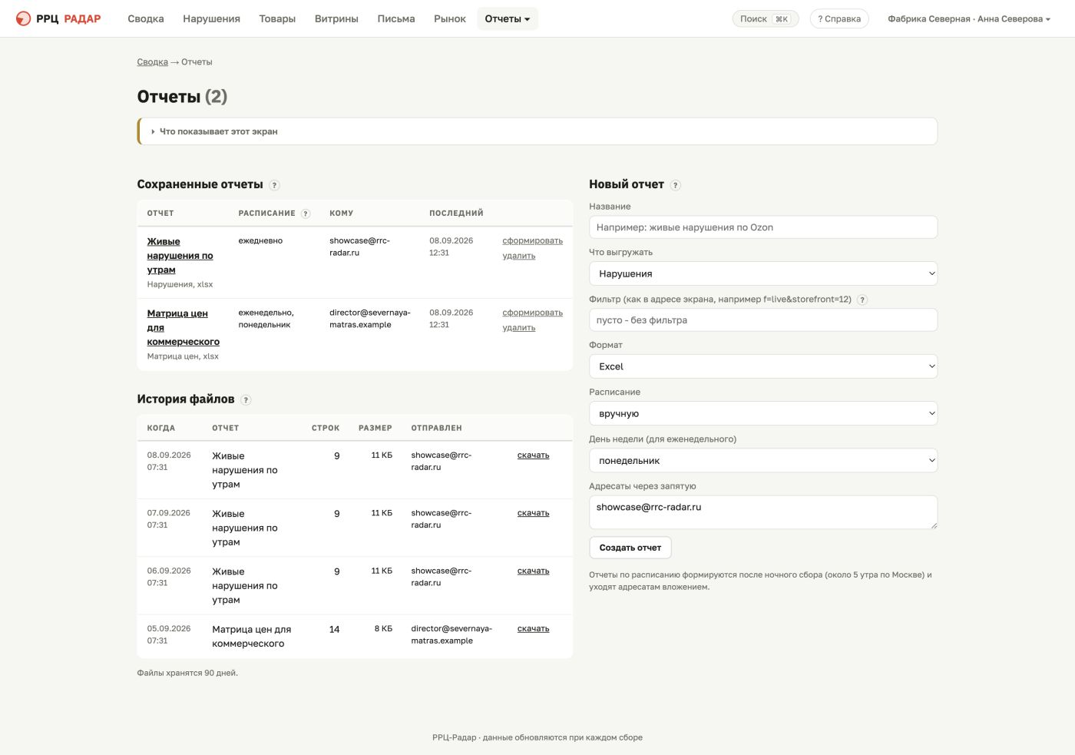Click the Фильтр text field

pos(763,320)
